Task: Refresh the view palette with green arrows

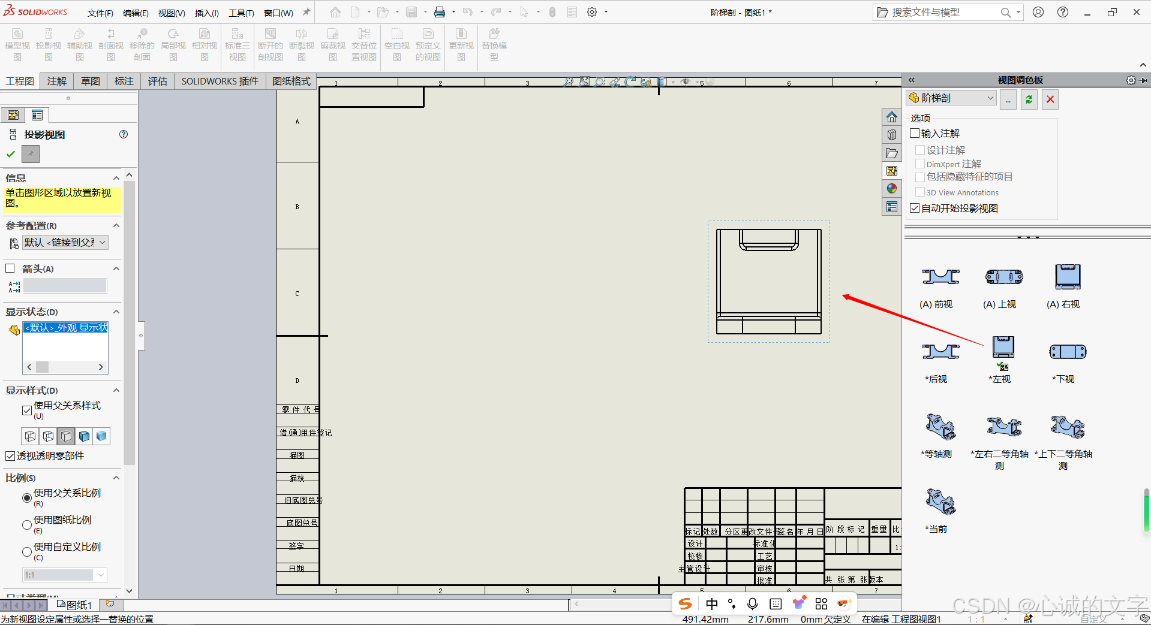Action: pyautogui.click(x=1029, y=99)
